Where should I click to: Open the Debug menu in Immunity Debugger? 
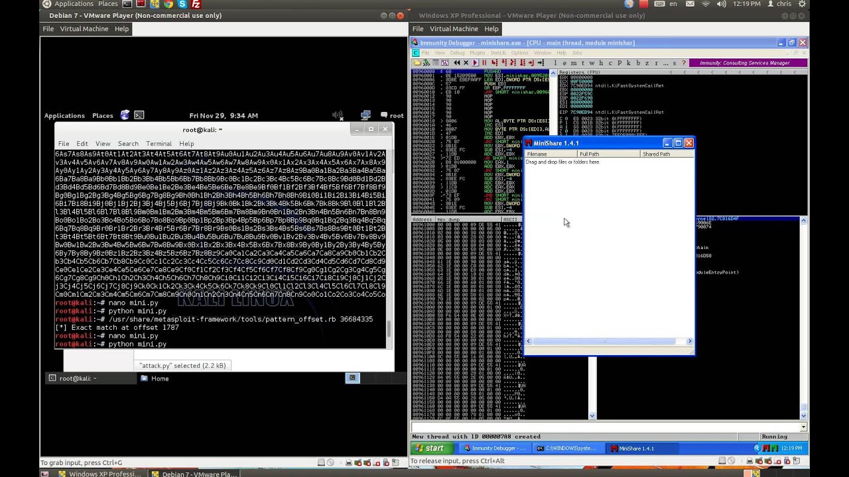pos(457,52)
